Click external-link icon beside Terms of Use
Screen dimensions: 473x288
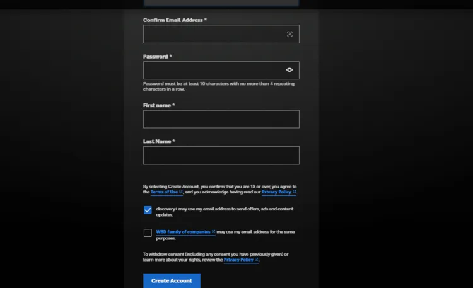click(x=181, y=192)
